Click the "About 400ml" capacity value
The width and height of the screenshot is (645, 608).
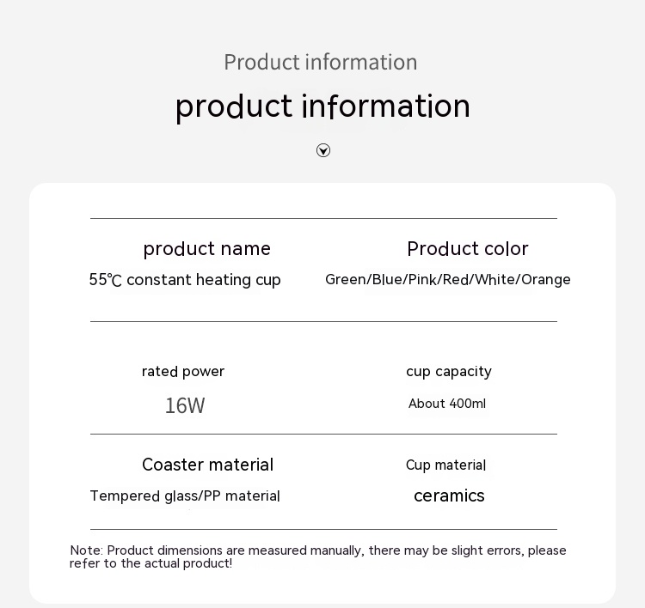(447, 404)
